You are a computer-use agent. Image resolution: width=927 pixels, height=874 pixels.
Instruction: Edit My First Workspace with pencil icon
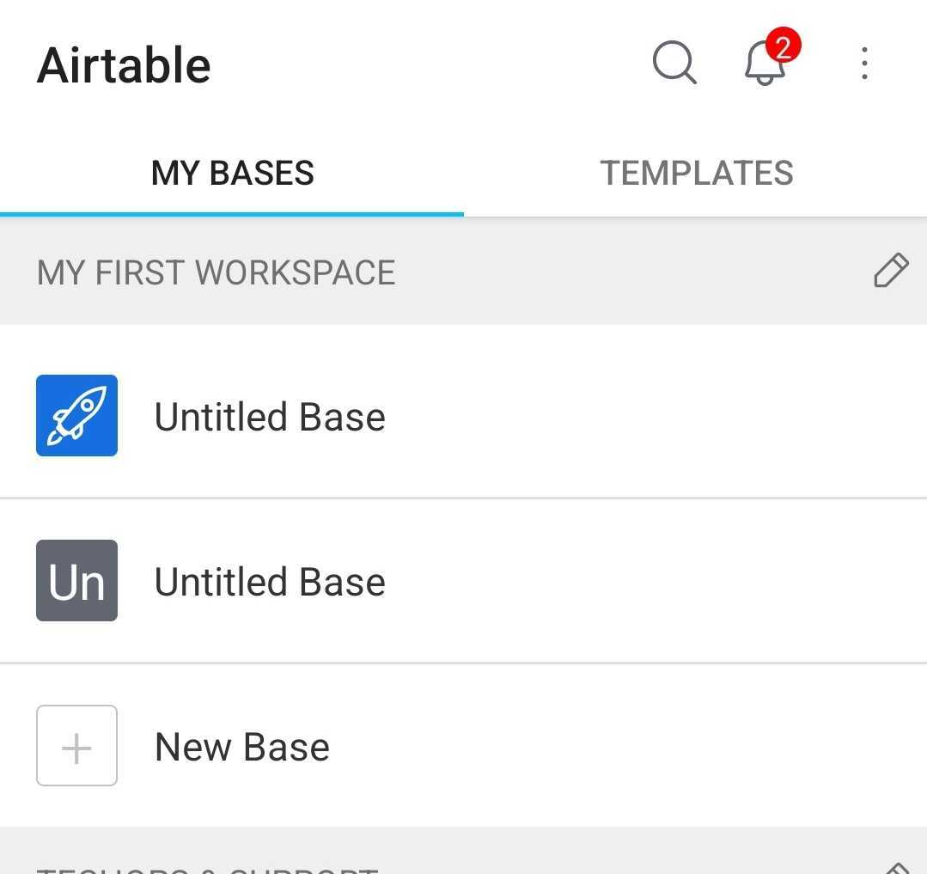[x=891, y=270]
